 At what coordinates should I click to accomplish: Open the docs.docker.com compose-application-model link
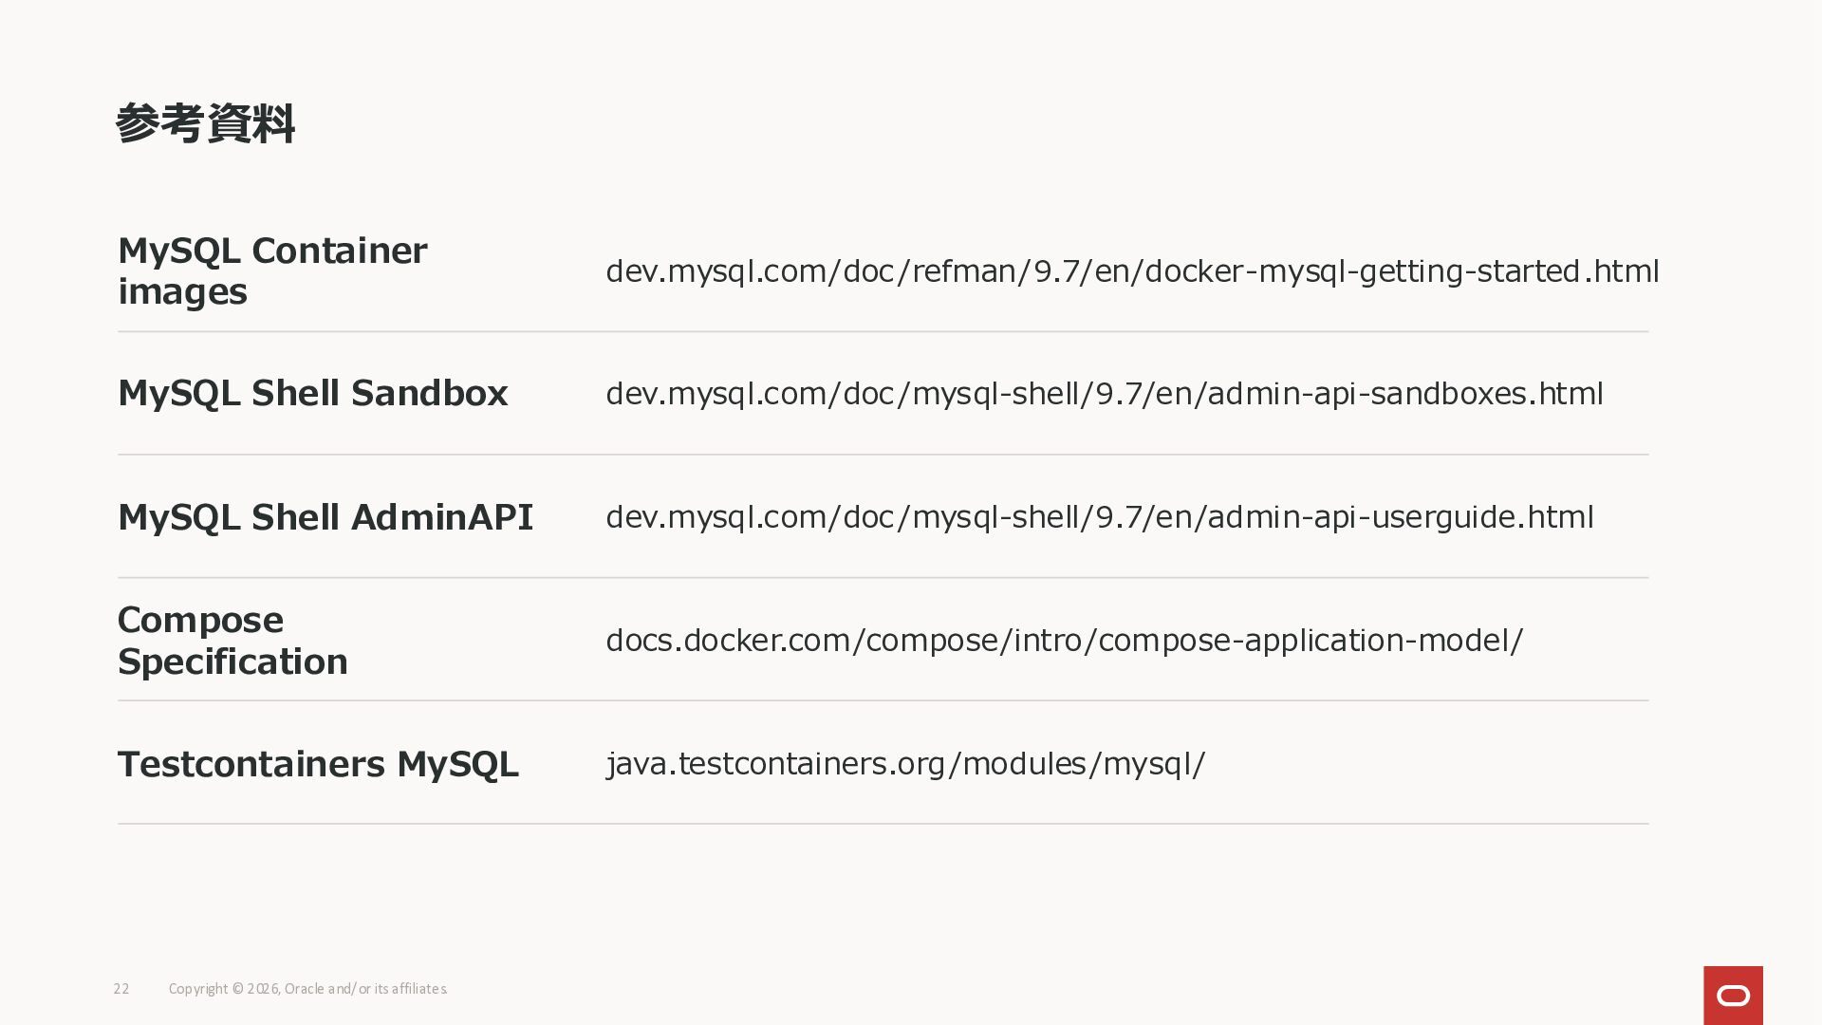1065,641
